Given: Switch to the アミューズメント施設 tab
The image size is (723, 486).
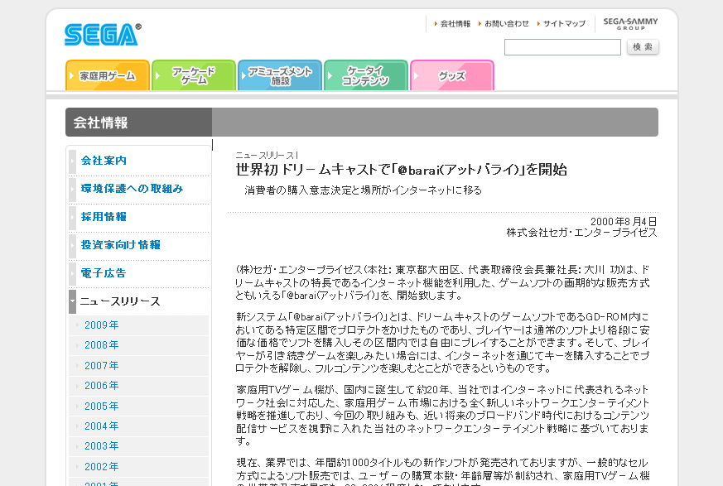Looking at the screenshot, I should 280,75.
